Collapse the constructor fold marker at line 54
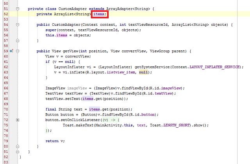 18,25
